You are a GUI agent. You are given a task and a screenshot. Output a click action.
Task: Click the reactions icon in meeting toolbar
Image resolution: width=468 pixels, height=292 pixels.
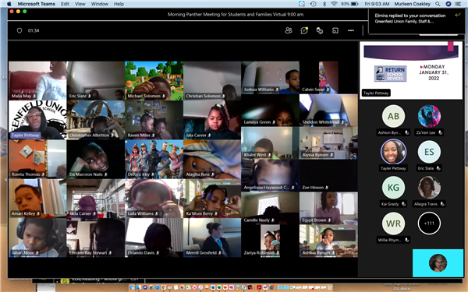[x=320, y=30]
